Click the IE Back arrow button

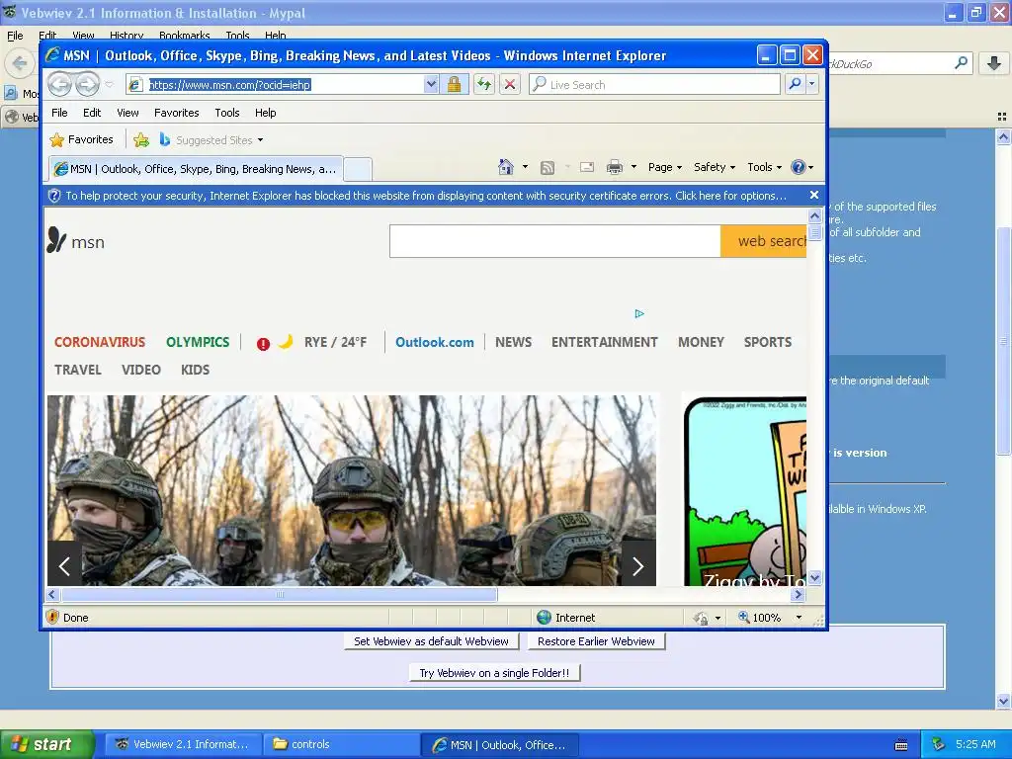pos(60,84)
